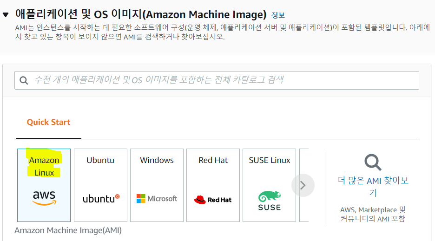This screenshot has height=241, width=435.
Task: Select the Red Hat AMI card
Action: tap(213, 185)
